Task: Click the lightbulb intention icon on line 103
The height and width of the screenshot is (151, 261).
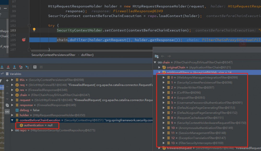Action: (34, 30)
